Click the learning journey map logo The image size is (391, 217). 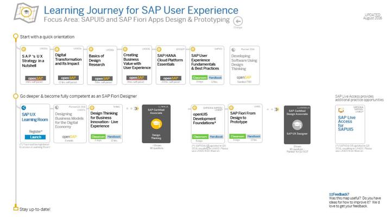pyautogui.click(x=26, y=12)
